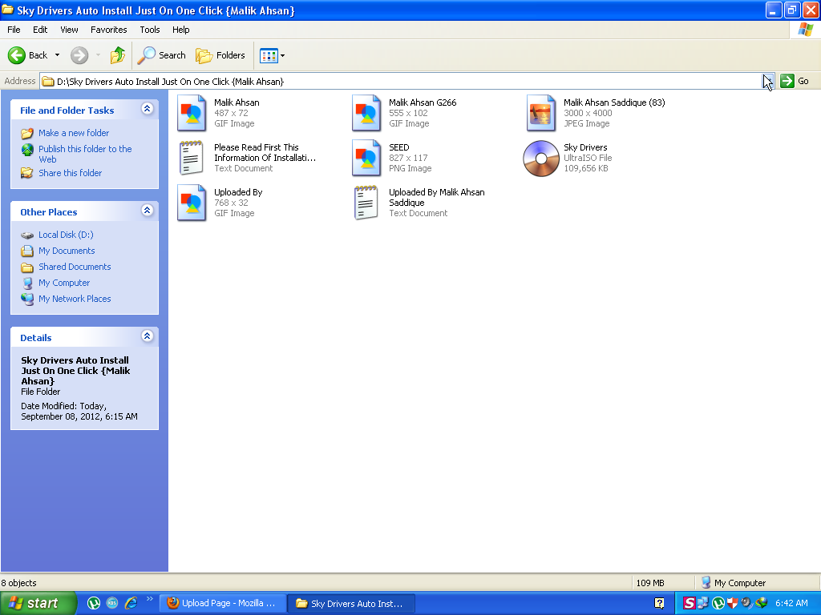The height and width of the screenshot is (615, 821).
Task: Open the Views dropdown in toolbar
Action: click(273, 55)
